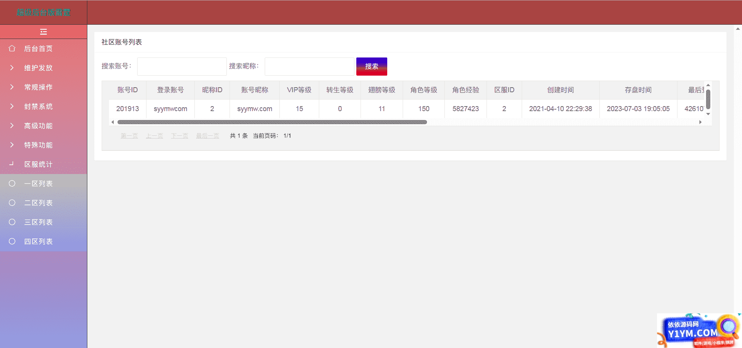Viewport: 742px width, 348px height.
Task: Collapse the 区服统计 section arrow
Action: (12, 164)
